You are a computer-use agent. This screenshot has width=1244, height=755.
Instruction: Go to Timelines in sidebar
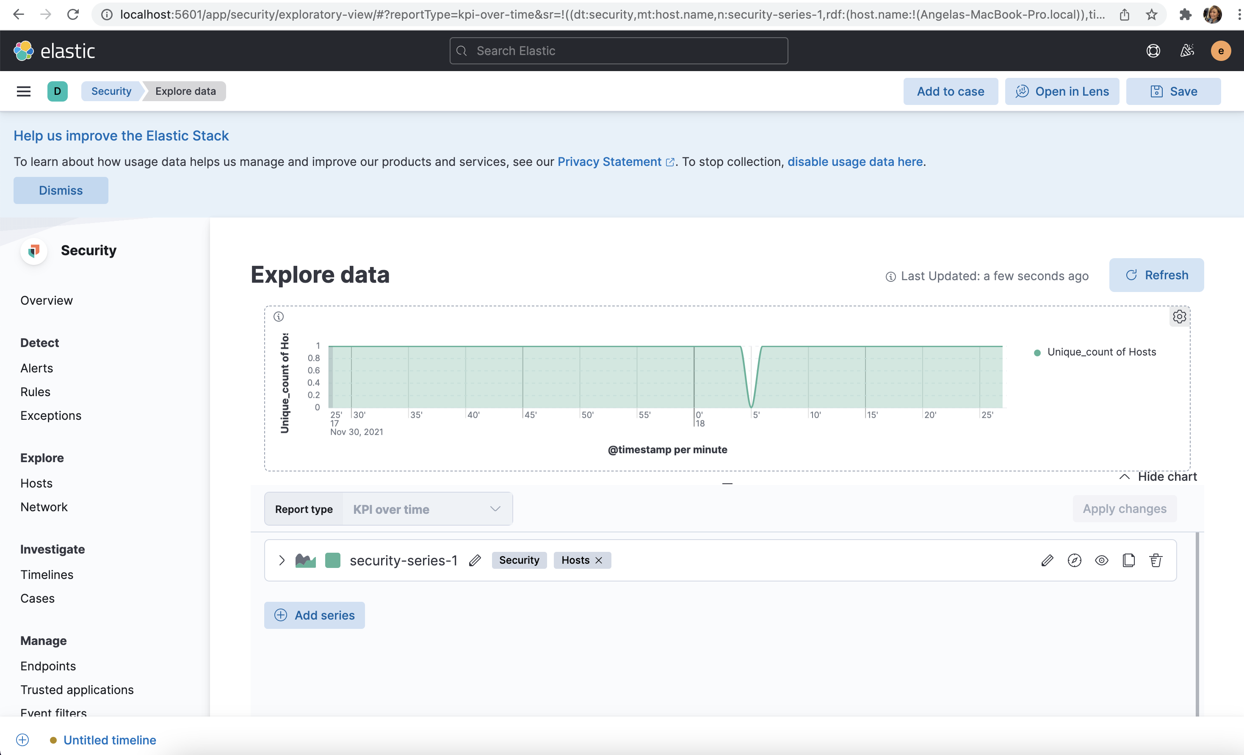pyautogui.click(x=47, y=574)
